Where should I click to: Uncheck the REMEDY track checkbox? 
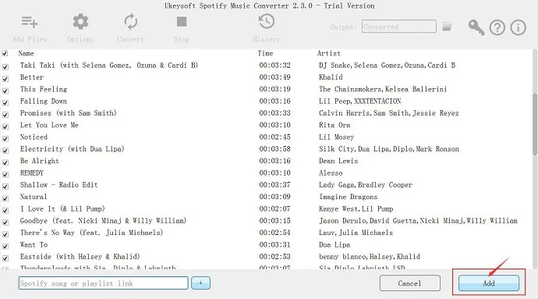click(5, 175)
